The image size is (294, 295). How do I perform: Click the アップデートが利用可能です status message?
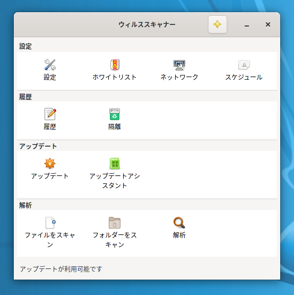pyautogui.click(x=61, y=269)
